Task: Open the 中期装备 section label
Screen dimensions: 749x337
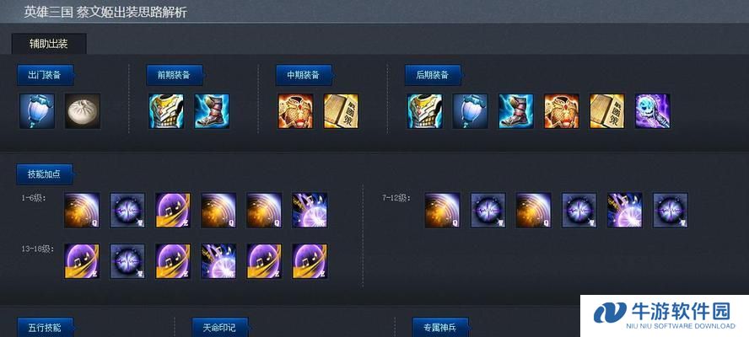Action: 304,75
